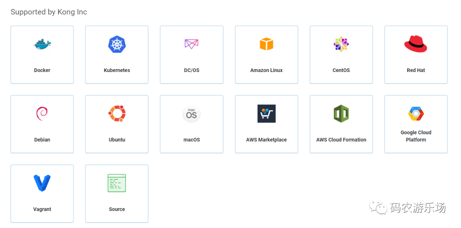Click the Google Cloud Platform hexagon icon
Image resolution: width=461 pixels, height=228 pixels.
pyautogui.click(x=416, y=114)
